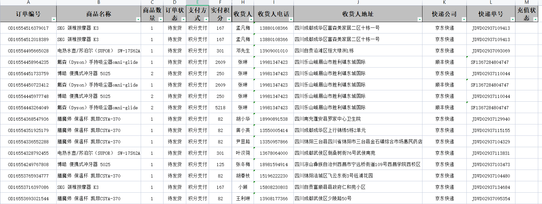Open the 充值状态 column filter dropdown

tap(535, 19)
